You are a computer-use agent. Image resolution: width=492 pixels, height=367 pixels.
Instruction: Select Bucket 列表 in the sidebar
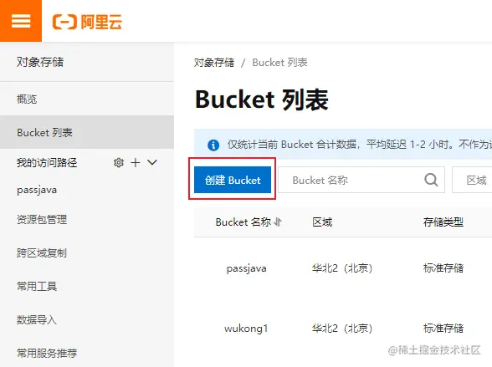click(87, 132)
